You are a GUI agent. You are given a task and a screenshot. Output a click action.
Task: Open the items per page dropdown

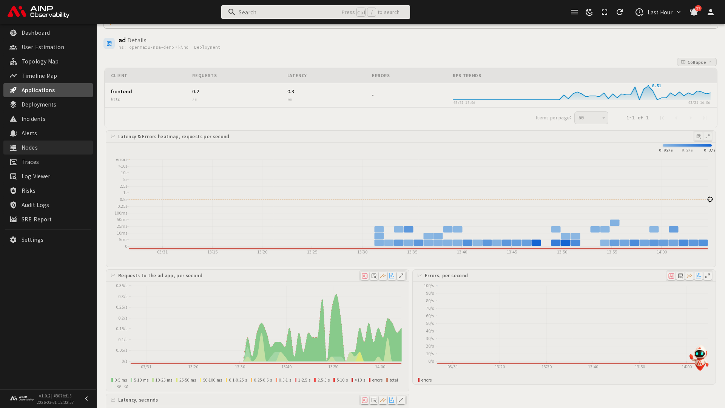point(591,118)
